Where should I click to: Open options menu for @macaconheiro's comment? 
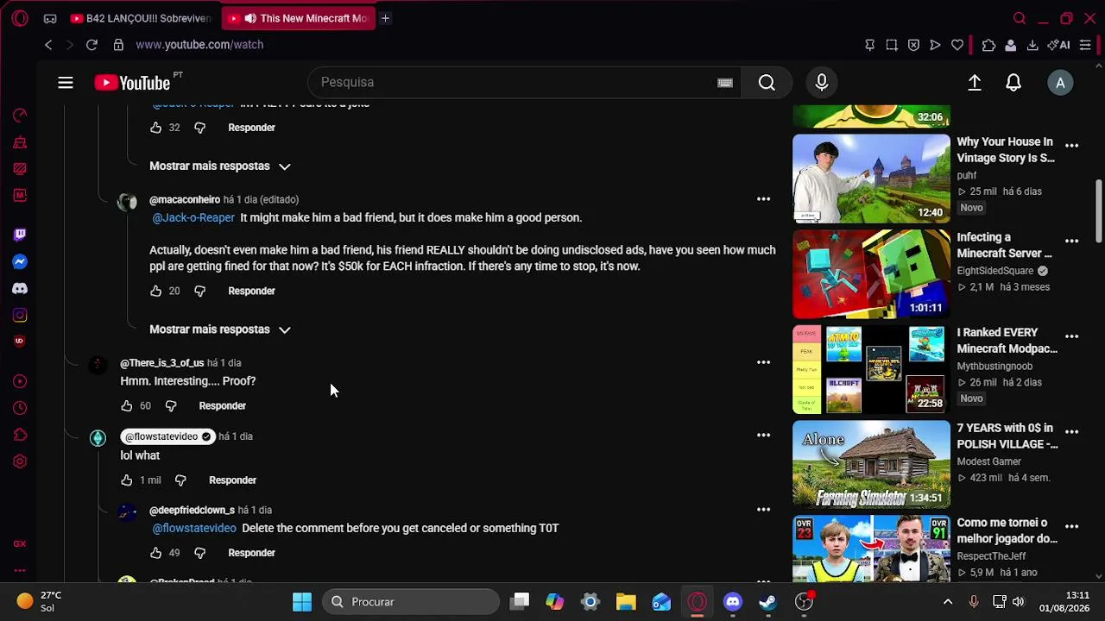763,200
